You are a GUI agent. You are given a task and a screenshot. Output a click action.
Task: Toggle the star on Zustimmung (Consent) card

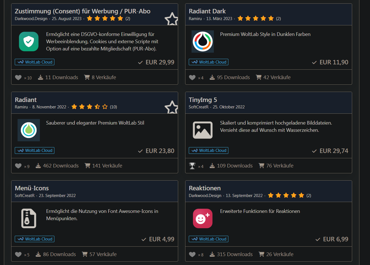171,19
